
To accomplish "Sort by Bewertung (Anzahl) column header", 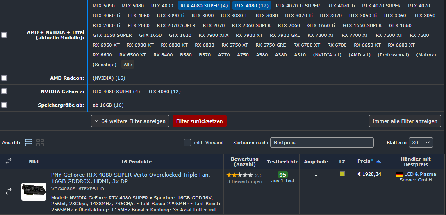I will tap(245, 162).
